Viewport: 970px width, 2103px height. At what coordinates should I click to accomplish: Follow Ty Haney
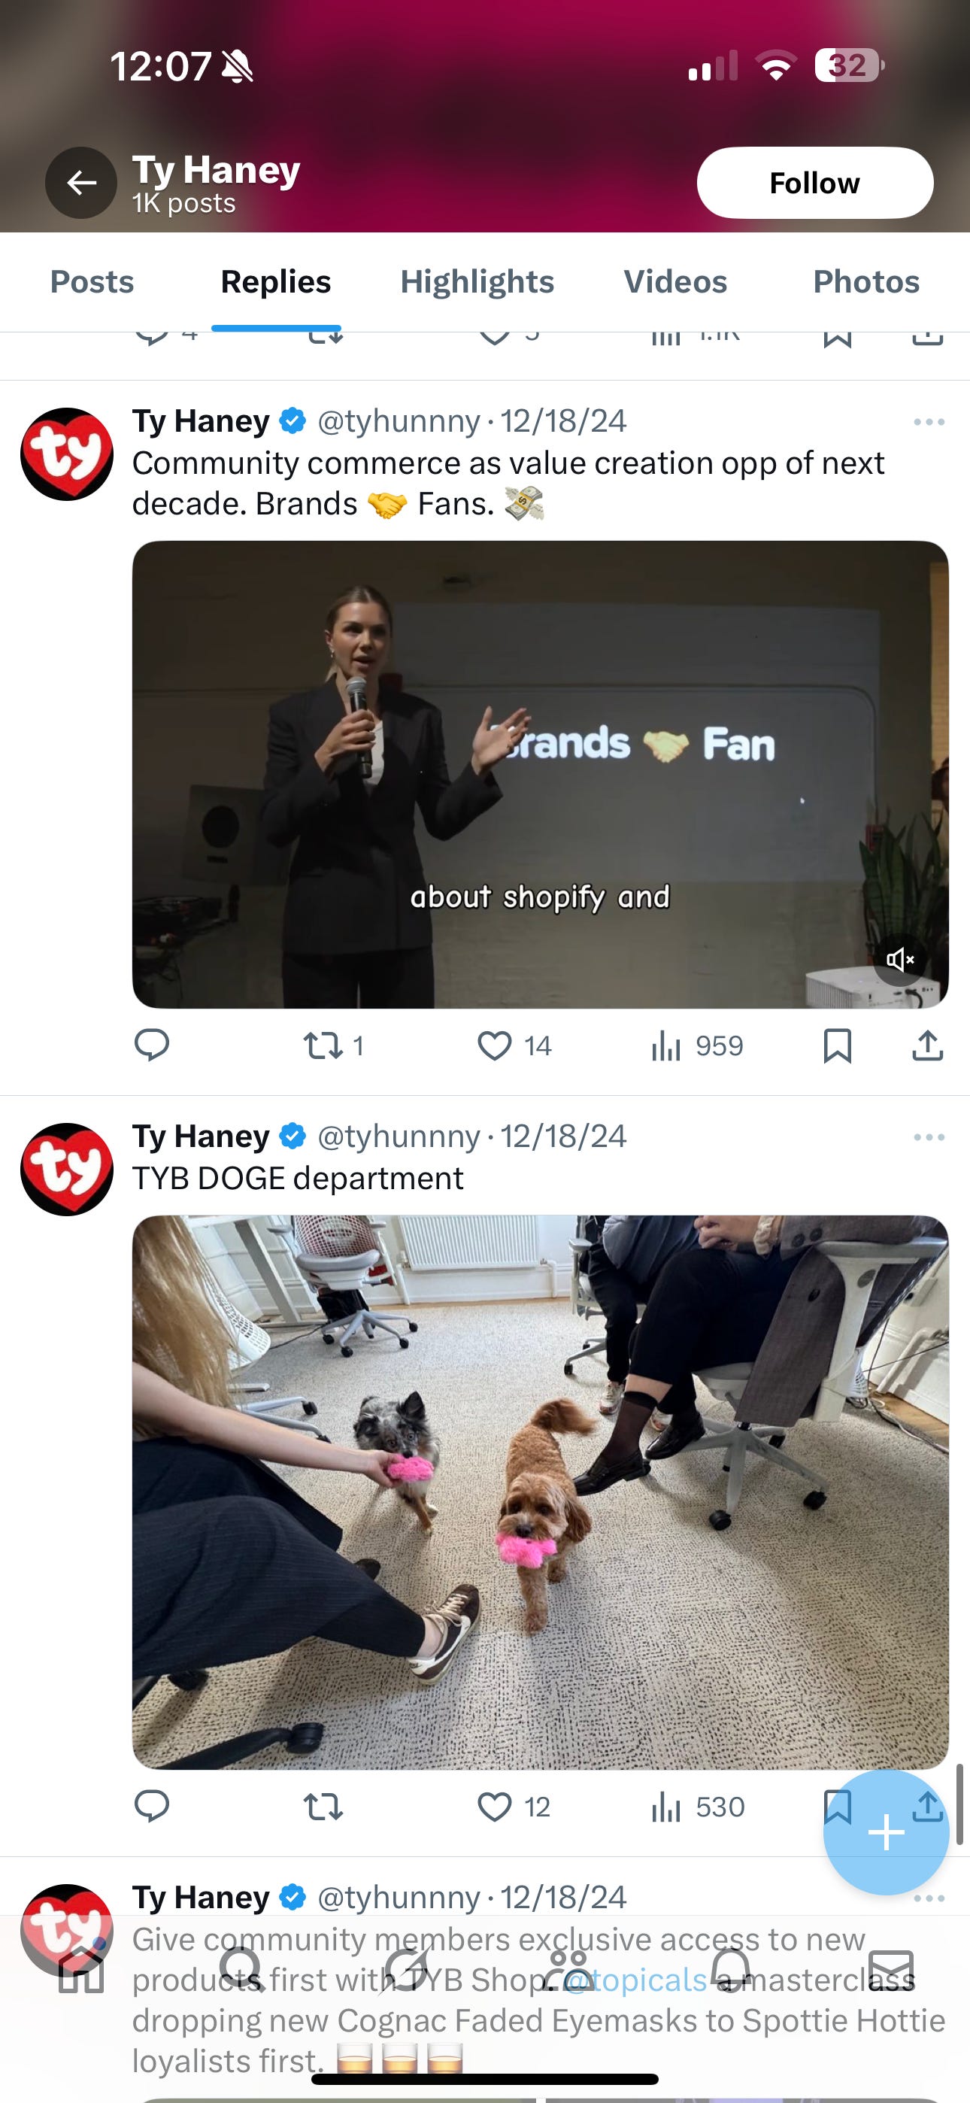click(x=815, y=183)
